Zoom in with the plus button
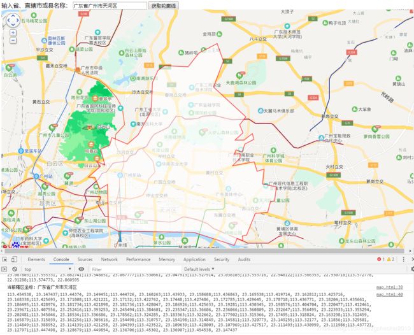The image size is (414, 335). (13, 33)
